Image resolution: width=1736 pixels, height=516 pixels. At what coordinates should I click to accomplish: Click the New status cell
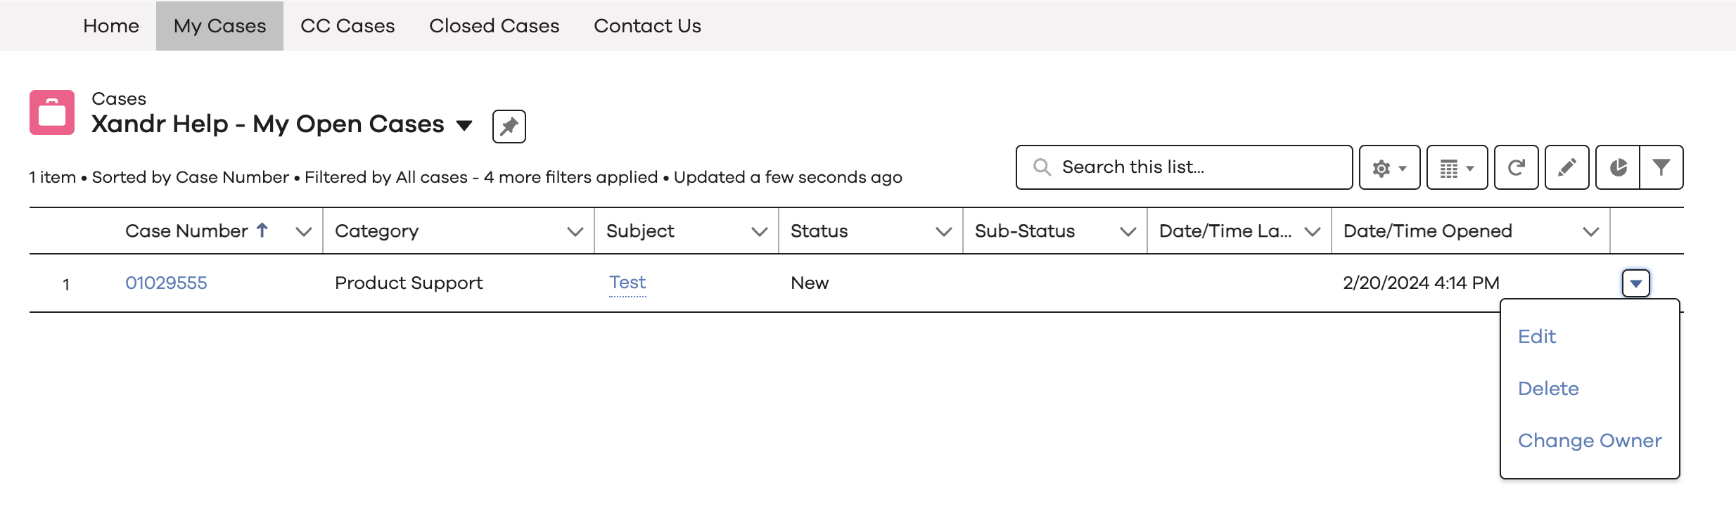point(810,283)
